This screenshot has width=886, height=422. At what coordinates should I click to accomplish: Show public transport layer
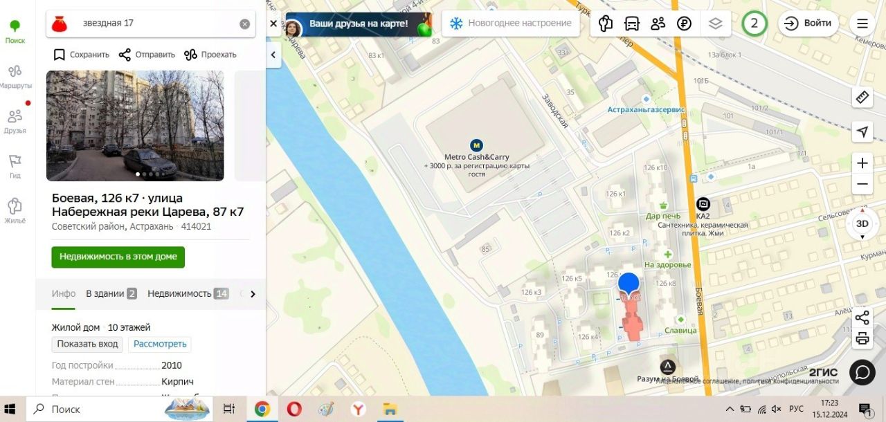point(632,24)
